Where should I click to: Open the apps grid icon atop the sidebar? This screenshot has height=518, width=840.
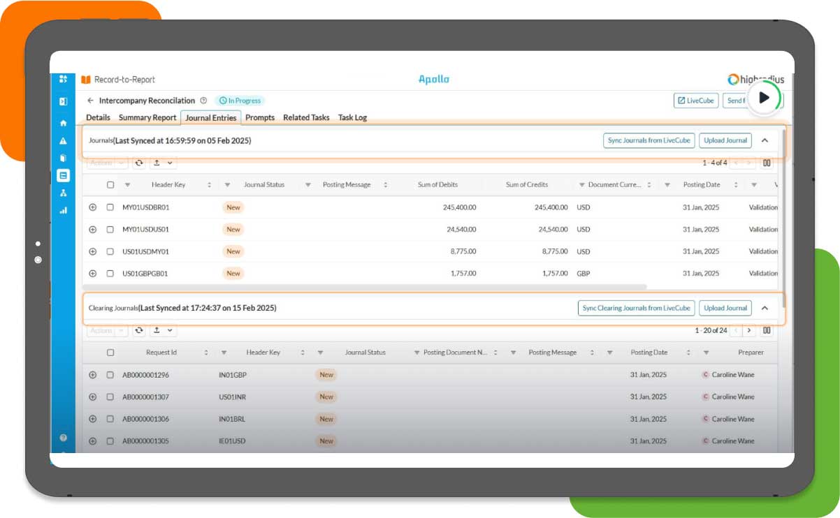63,79
